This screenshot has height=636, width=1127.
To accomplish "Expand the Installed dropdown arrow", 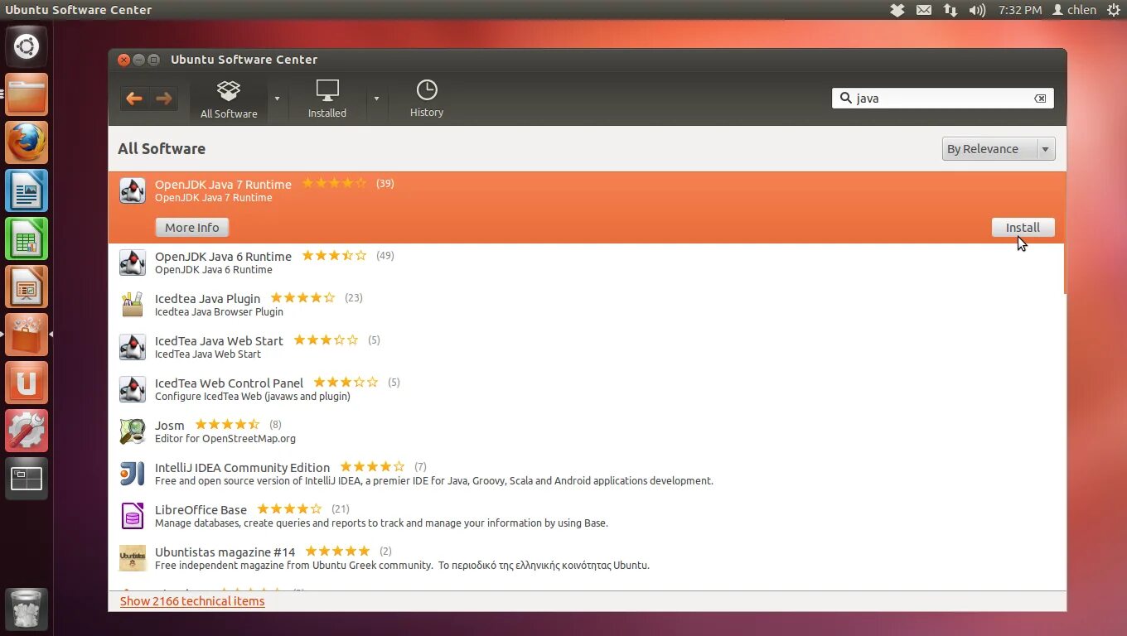I will coord(376,99).
